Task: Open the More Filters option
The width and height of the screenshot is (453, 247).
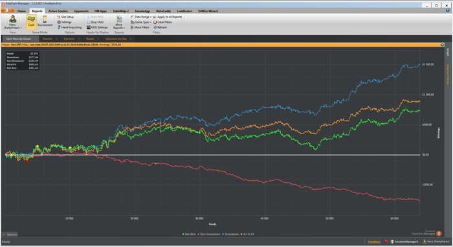Action: click(140, 27)
